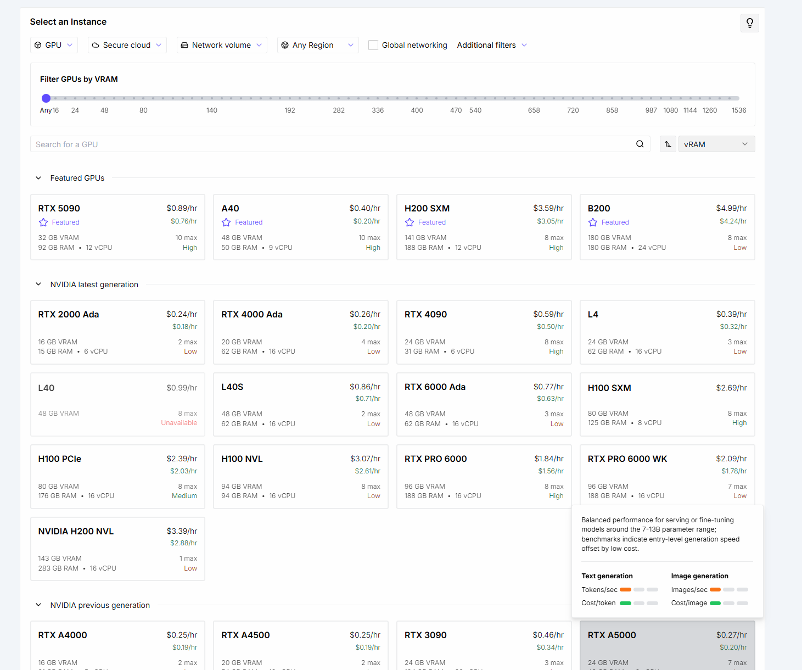Choose the H100 SXM card
The width and height of the screenshot is (802, 670).
pyautogui.click(x=668, y=405)
